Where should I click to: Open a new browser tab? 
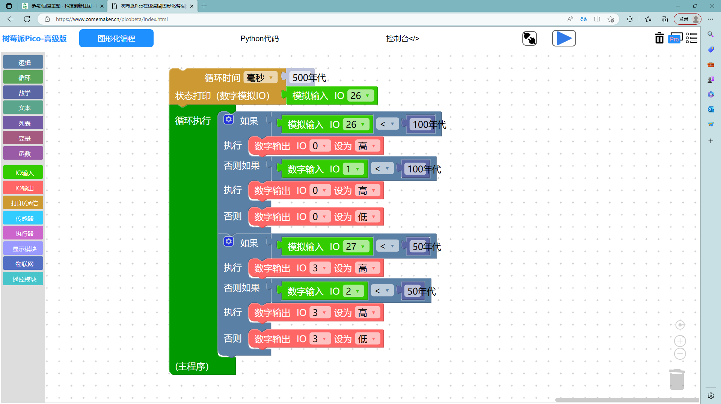pyautogui.click(x=204, y=6)
